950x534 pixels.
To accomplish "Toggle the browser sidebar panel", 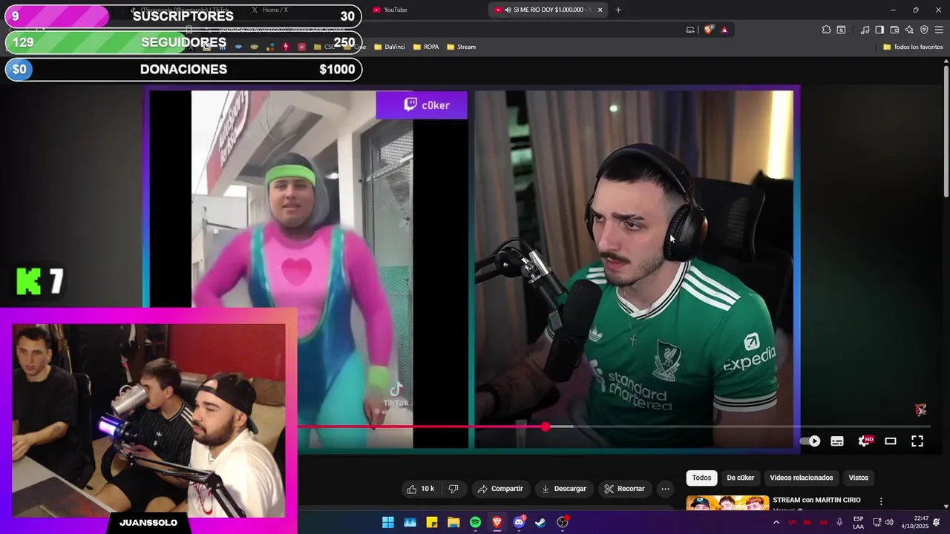I will (x=879, y=30).
